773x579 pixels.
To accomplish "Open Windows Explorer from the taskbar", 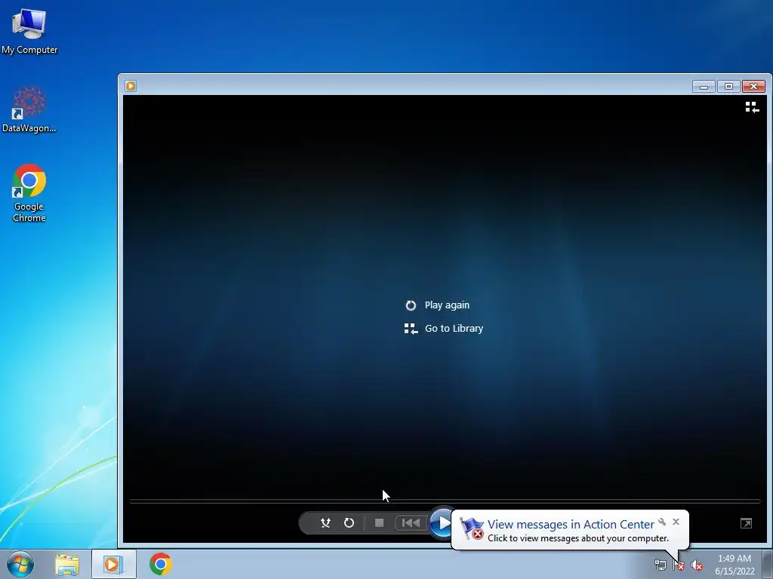I will click(67, 564).
